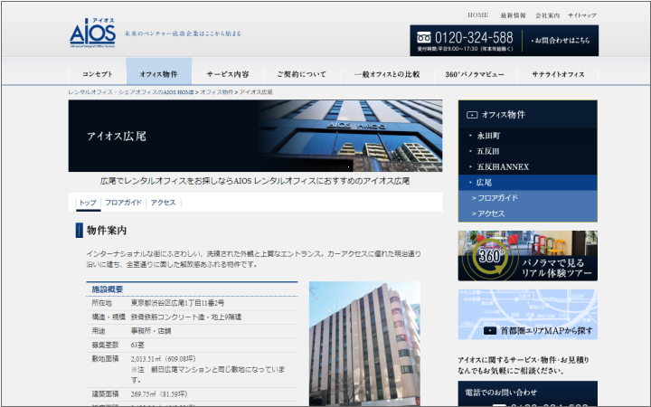This screenshot has width=651, height=407.
Task: Select ご契約について in the main navigation
Action: pyautogui.click(x=301, y=74)
